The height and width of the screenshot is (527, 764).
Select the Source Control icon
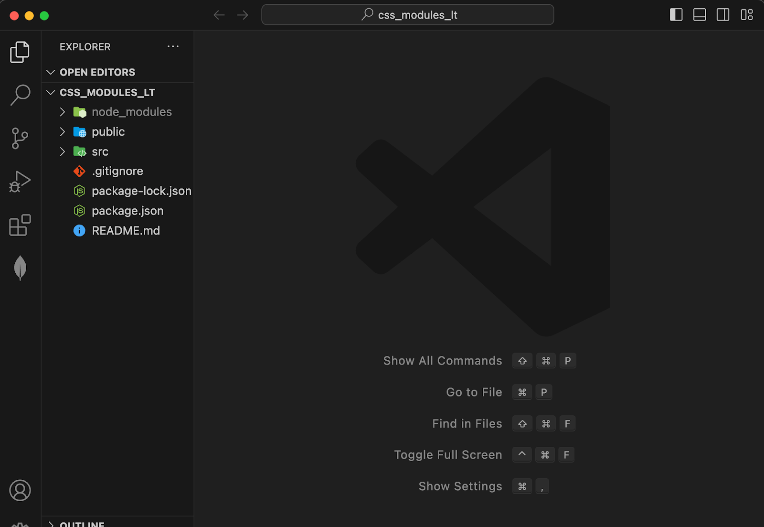point(20,138)
